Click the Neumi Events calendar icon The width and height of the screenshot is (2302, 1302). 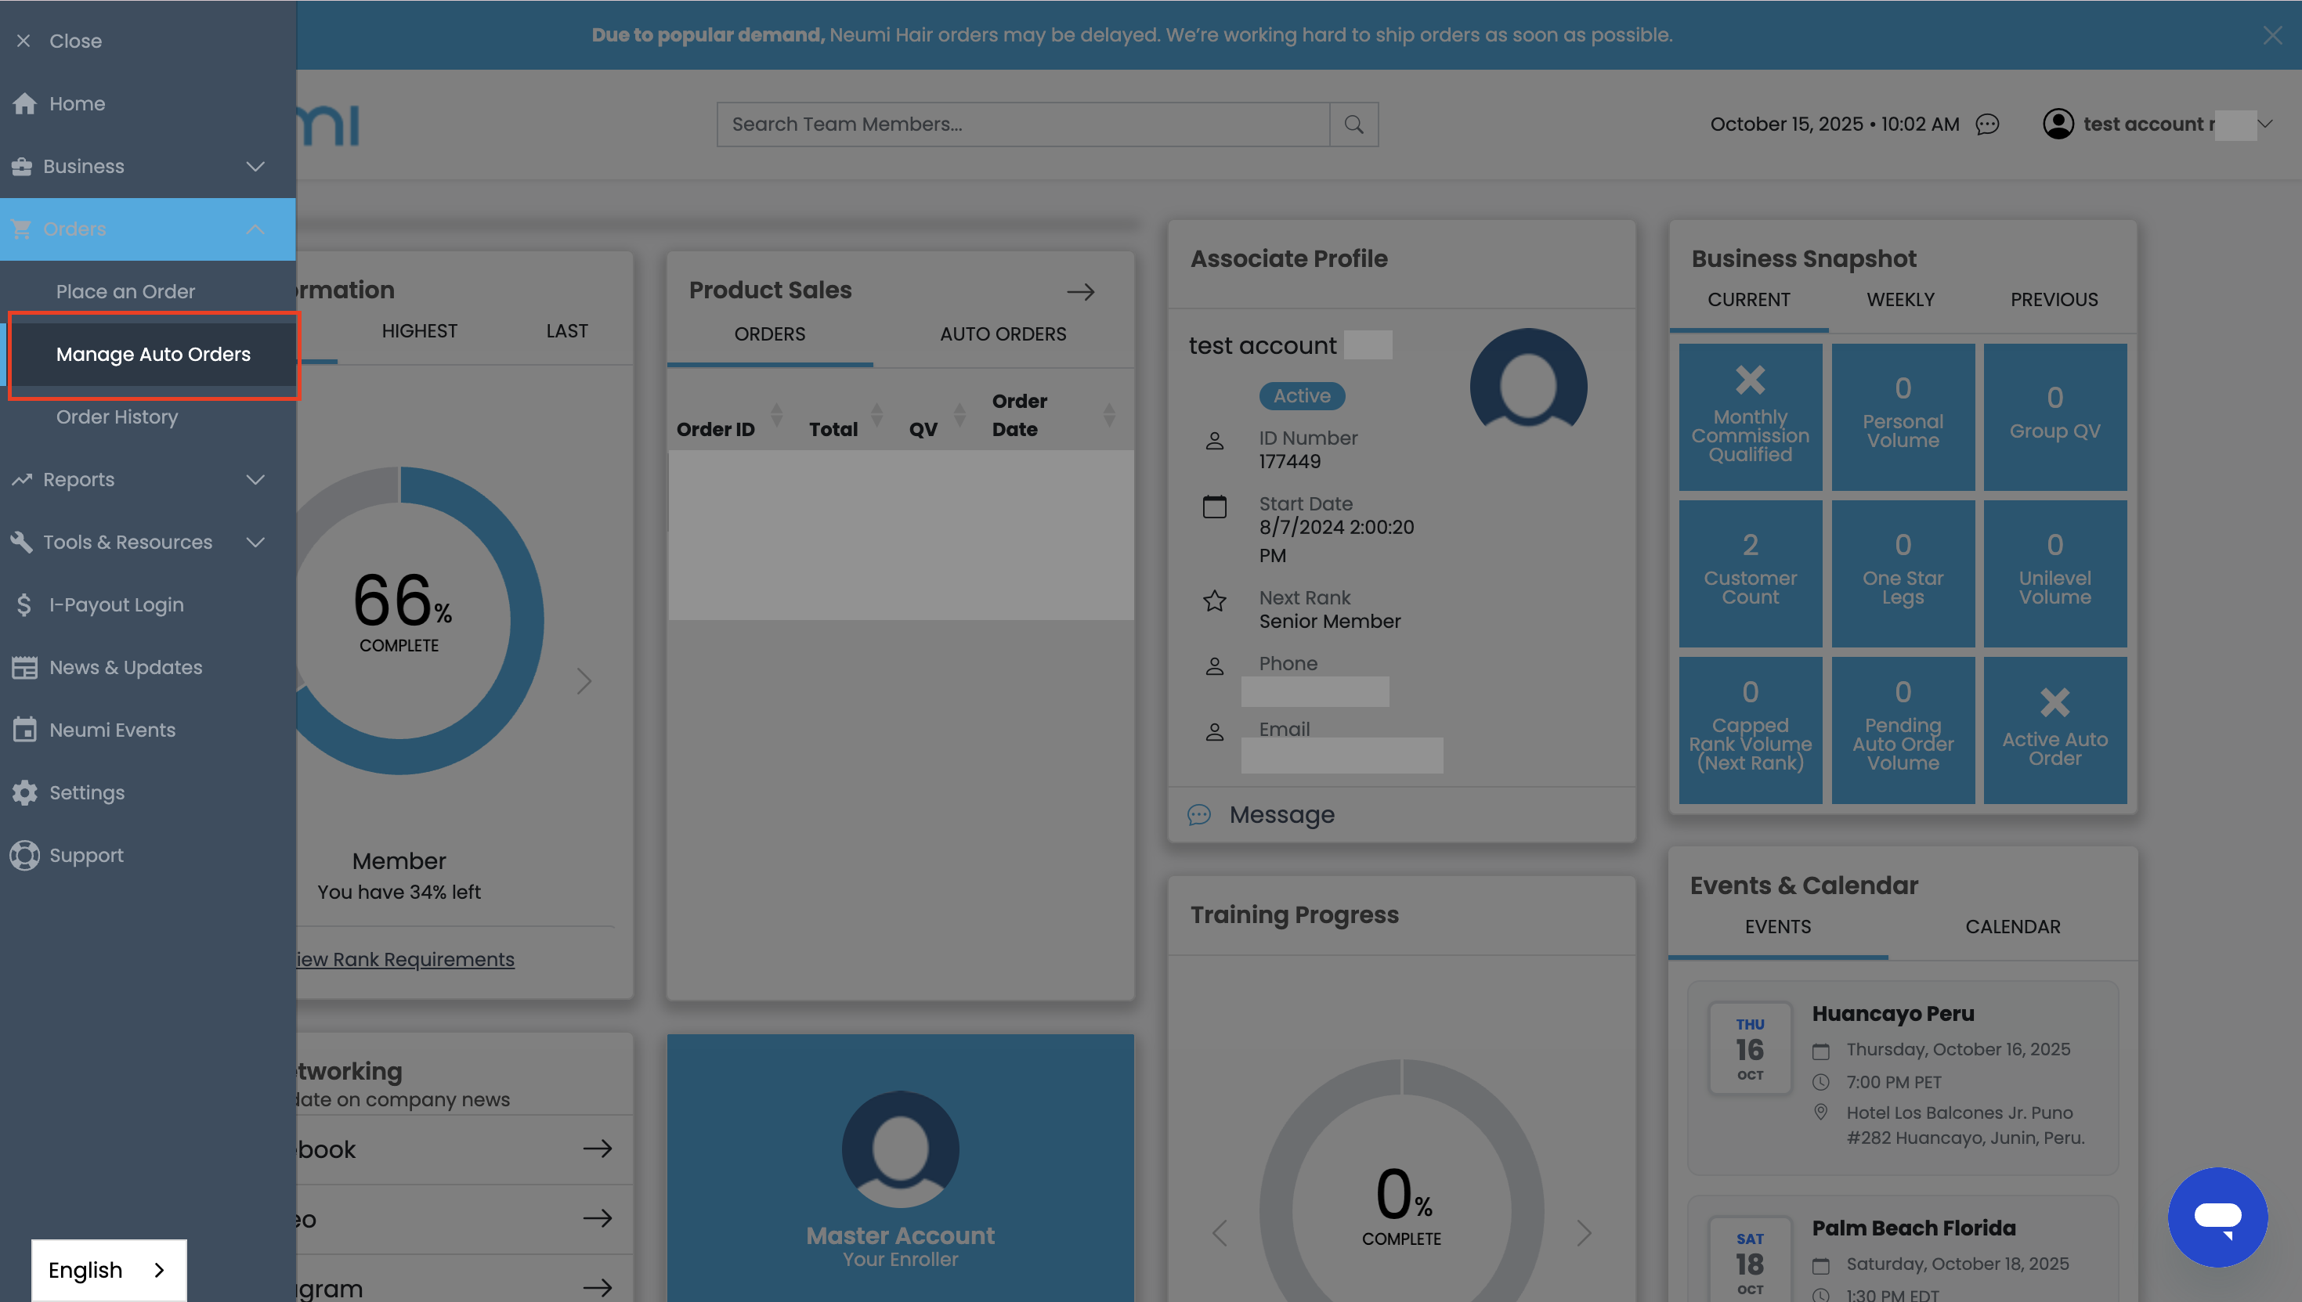24,730
